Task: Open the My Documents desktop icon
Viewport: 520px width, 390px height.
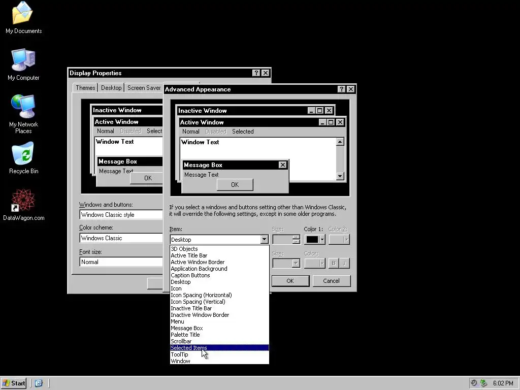Action: click(x=23, y=18)
